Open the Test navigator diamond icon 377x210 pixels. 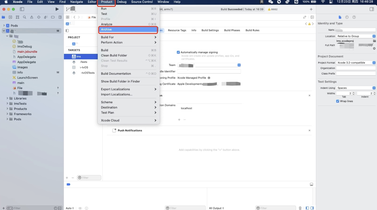tap(39, 17)
